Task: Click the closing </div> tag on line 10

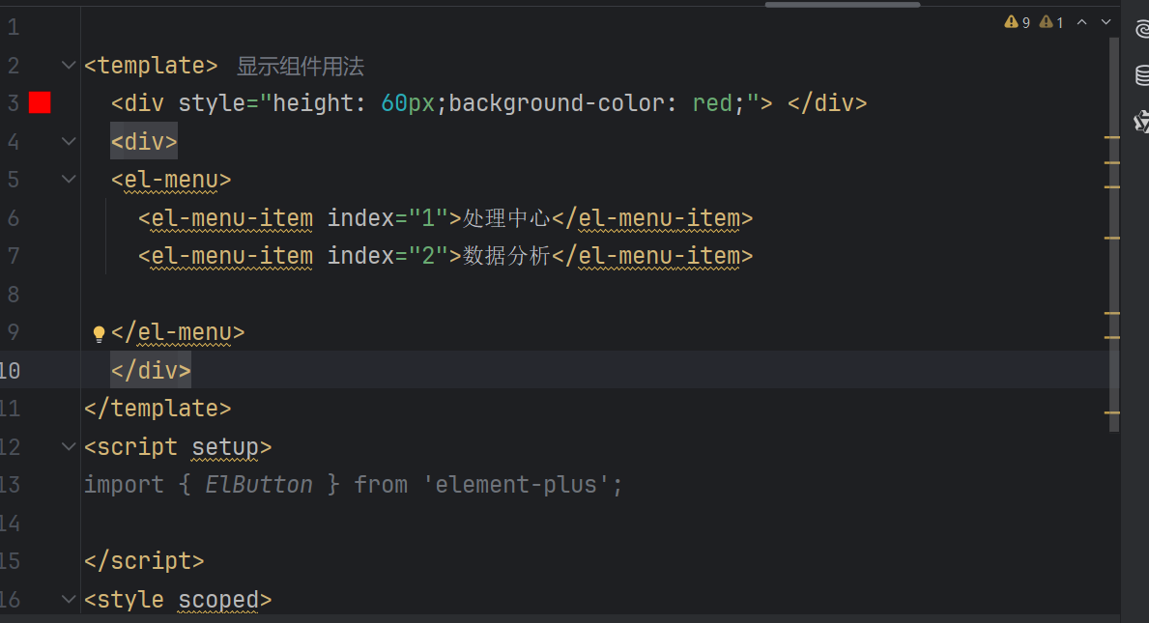Action: (x=151, y=370)
